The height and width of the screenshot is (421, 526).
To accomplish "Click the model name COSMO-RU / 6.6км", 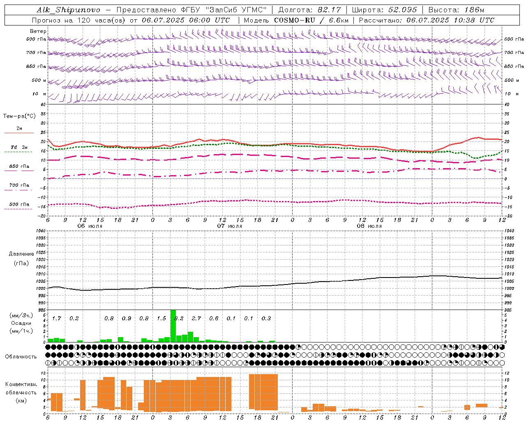I will (x=312, y=20).
